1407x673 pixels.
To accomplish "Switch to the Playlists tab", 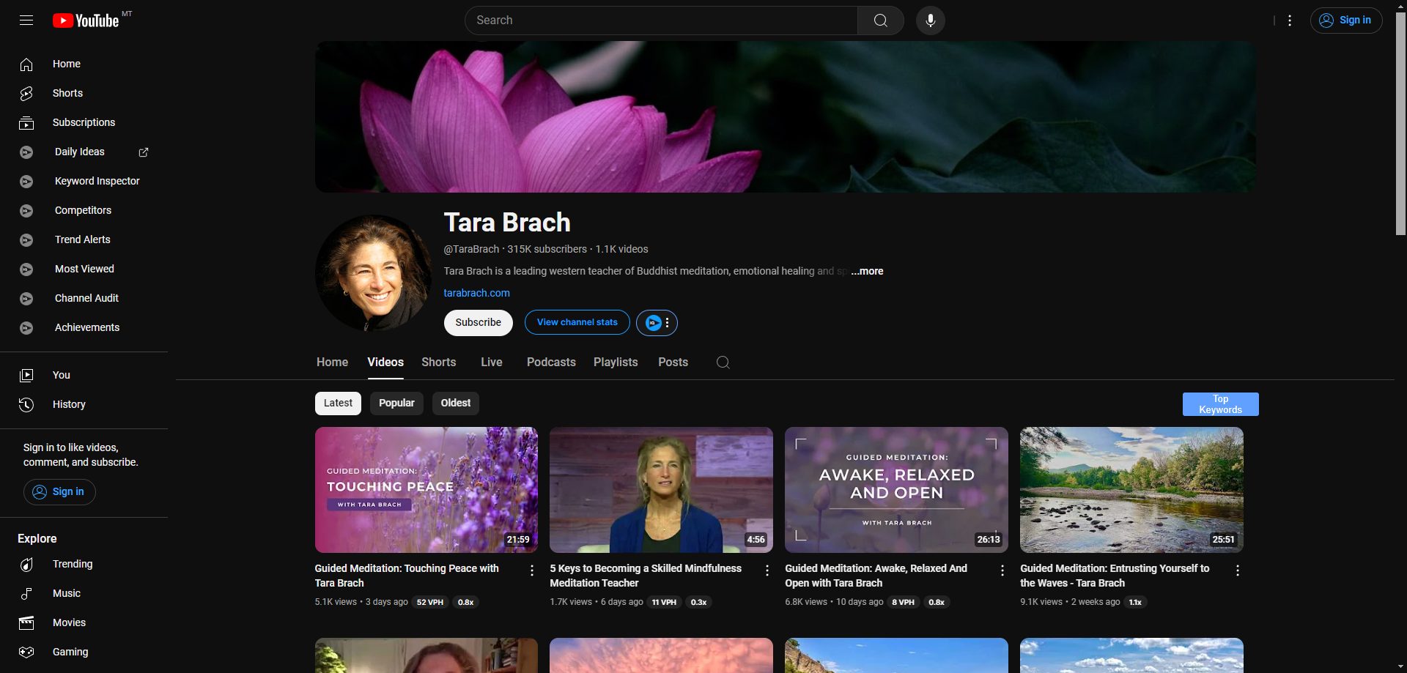I will pos(616,362).
